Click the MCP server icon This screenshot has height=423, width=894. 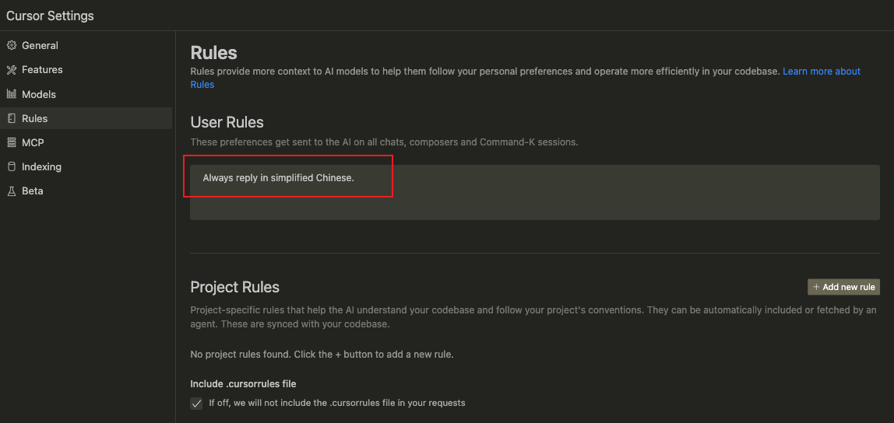coord(12,143)
